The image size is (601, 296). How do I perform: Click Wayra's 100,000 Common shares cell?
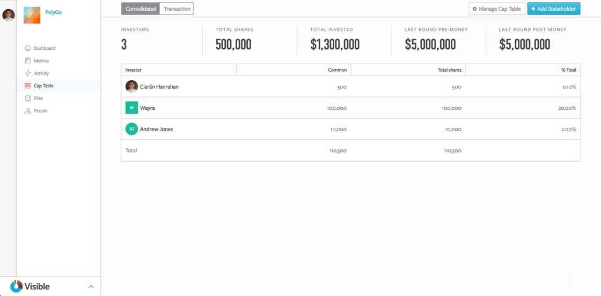[x=336, y=108]
